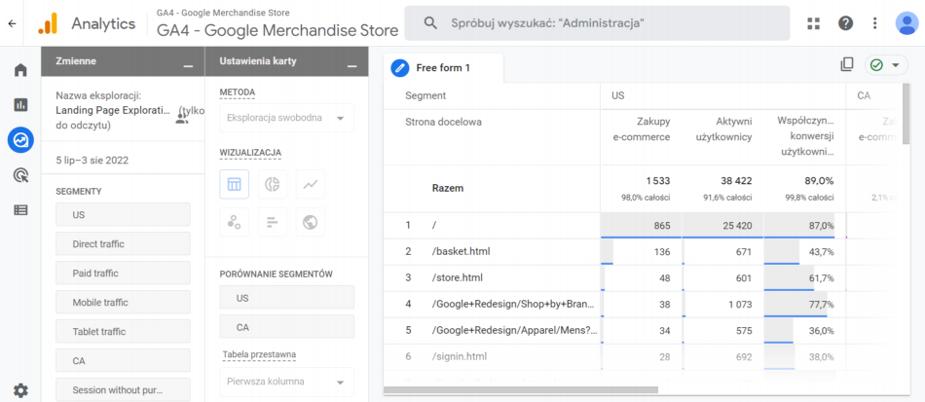Open the Advertising icon in left sidebar

tap(20, 175)
